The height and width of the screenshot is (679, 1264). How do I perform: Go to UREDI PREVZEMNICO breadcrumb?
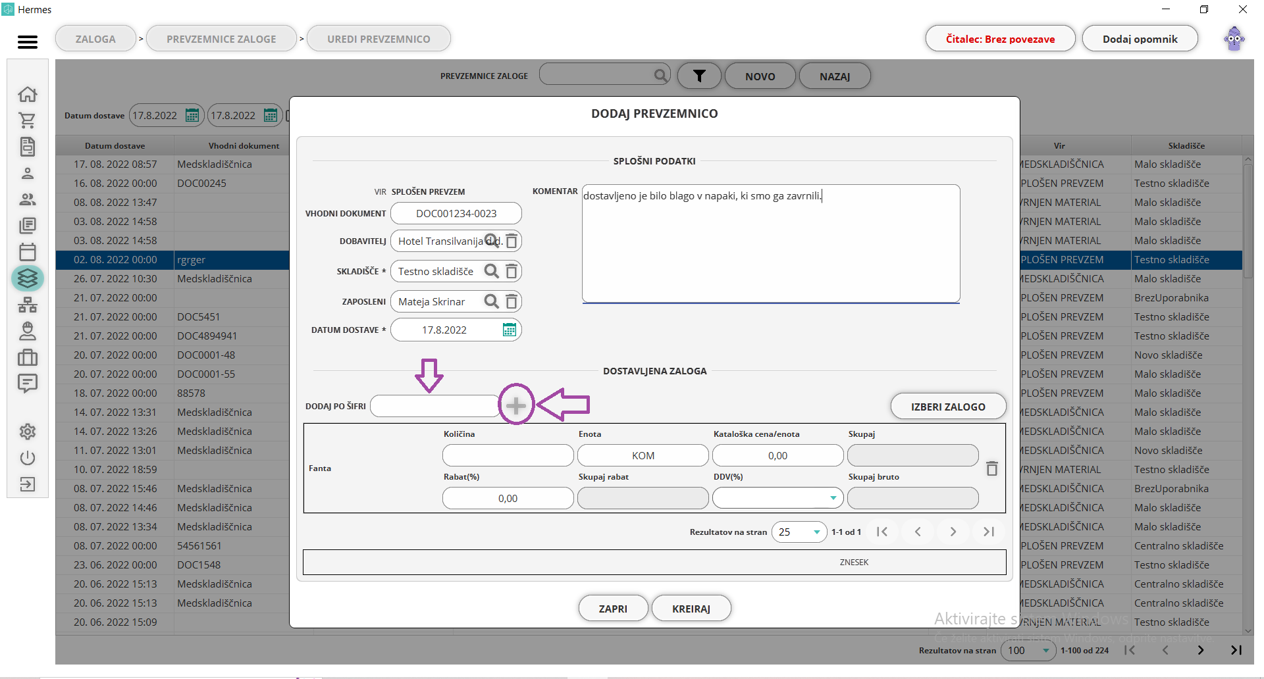point(379,39)
